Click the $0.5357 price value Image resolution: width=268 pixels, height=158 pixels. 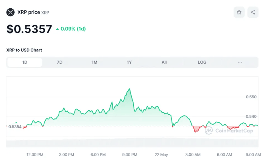pos(29,29)
